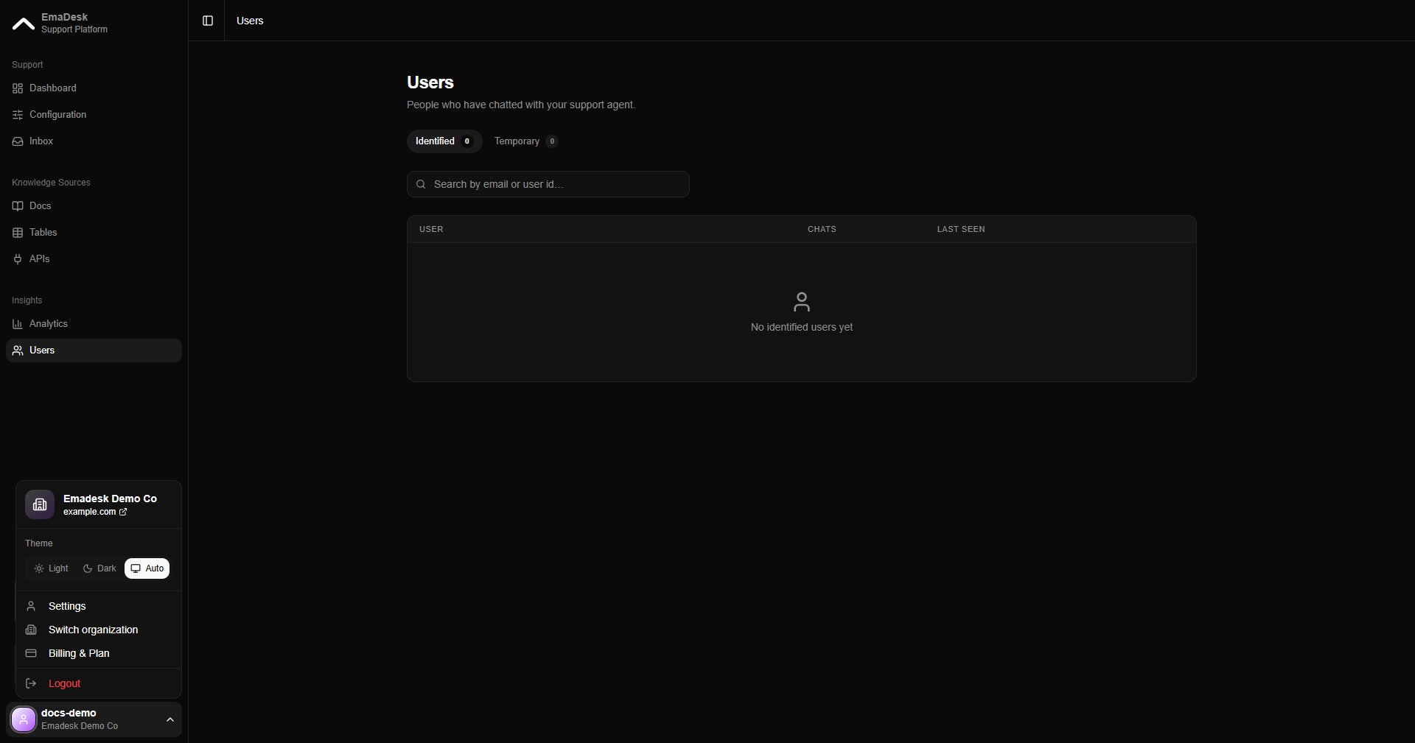
Task: Select the Dark theme option
Action: [99, 568]
